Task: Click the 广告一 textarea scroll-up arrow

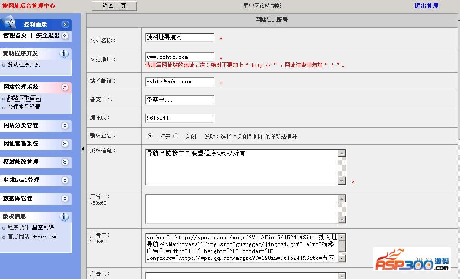Action: [x=342, y=198]
